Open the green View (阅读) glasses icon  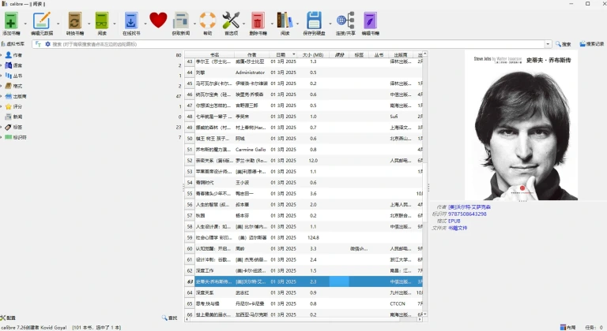(102, 20)
